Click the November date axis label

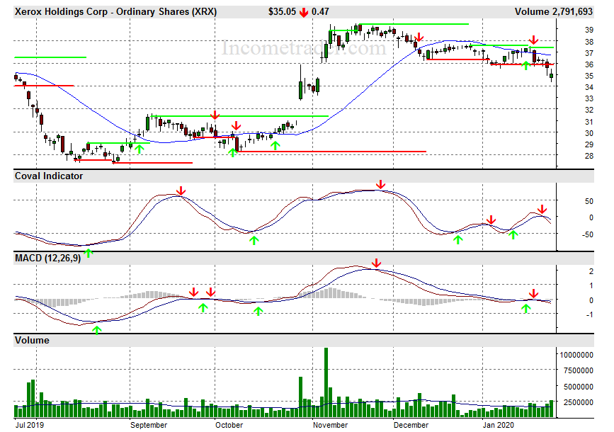[x=330, y=425]
